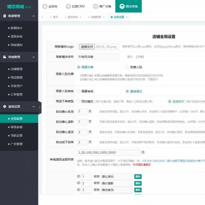
Task: Click the 基础设置 gear icon
Action: click(5, 107)
